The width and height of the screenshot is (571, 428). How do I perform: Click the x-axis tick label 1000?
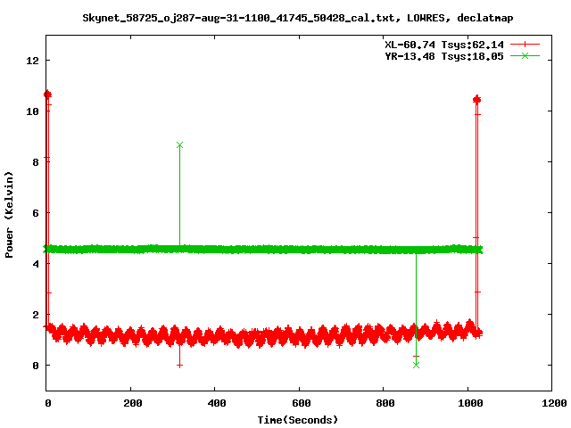[x=470, y=403]
